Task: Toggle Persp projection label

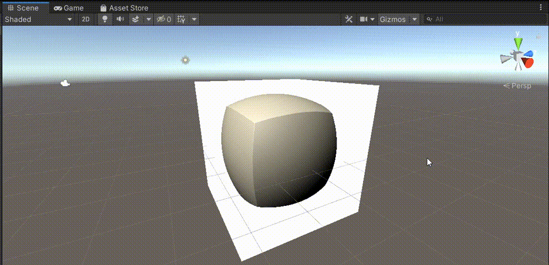Action: point(517,86)
